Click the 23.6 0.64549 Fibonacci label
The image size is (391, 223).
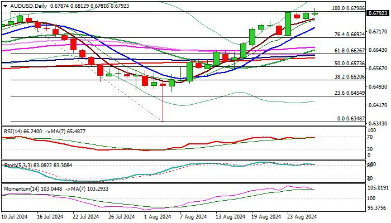[x=349, y=93]
